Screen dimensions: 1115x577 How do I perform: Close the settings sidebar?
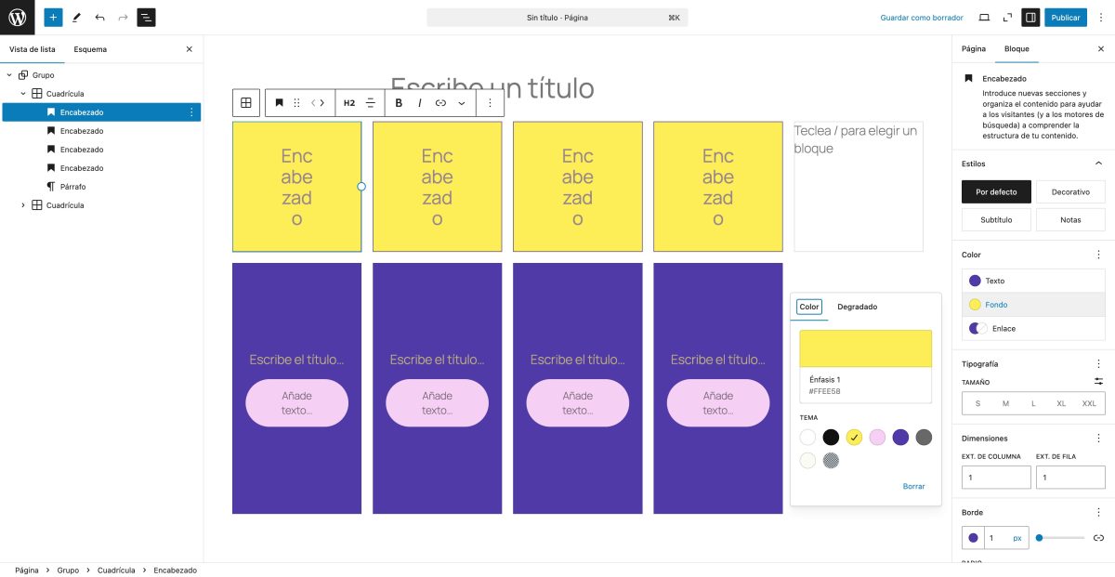click(1101, 48)
